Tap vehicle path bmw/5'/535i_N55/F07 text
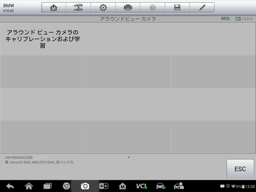The width and height of the screenshot is (256, 192). [39, 162]
